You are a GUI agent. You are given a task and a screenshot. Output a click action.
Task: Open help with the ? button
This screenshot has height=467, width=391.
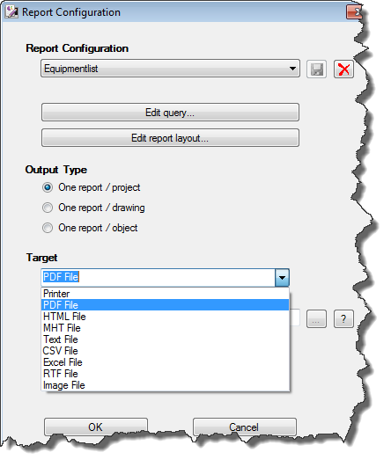pyautogui.click(x=343, y=319)
